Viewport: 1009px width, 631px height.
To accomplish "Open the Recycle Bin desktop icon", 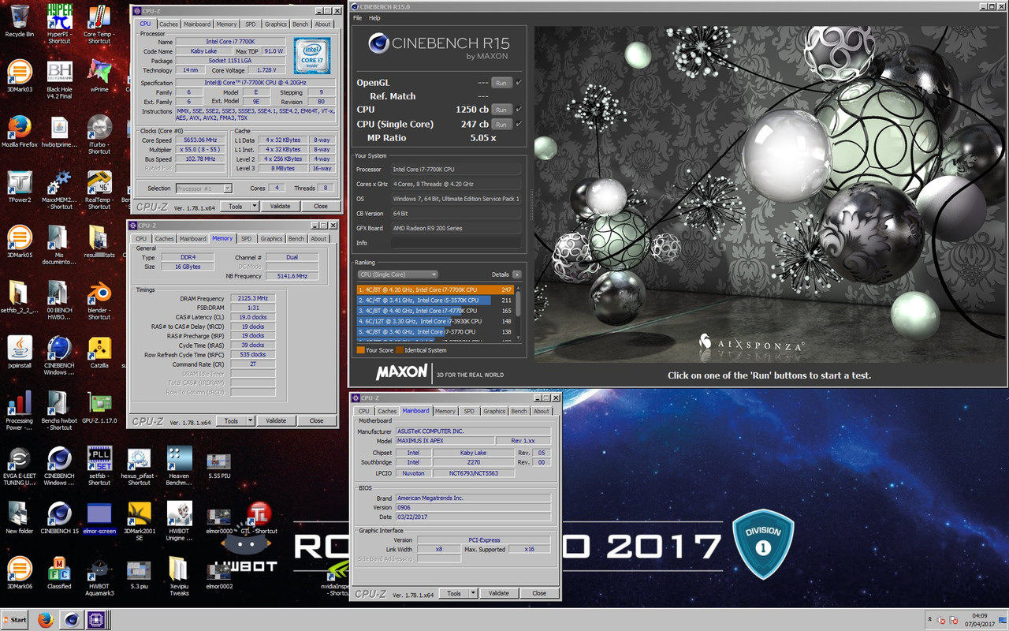I will (x=19, y=21).
